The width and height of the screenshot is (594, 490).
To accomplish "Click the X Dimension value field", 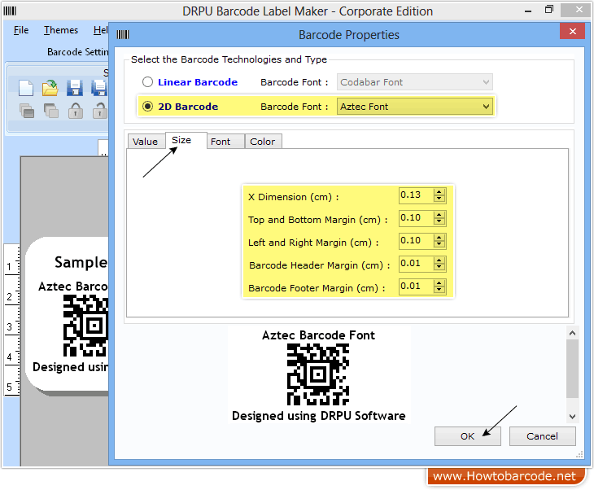I will pyautogui.click(x=416, y=195).
